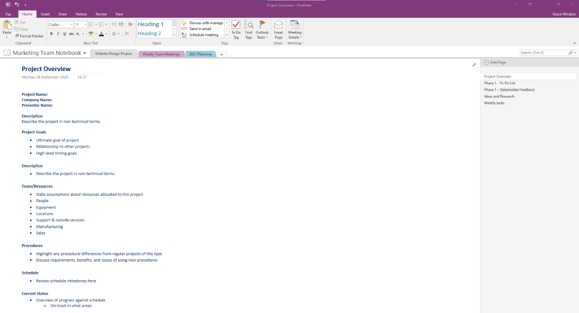Switch to the Insert ribbon tab
579x313 pixels.
pos(45,13)
